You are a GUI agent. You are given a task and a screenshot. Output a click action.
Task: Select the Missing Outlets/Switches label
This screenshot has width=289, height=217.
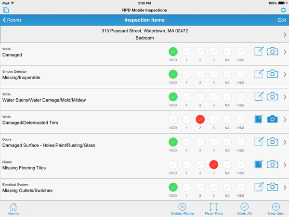27,190
